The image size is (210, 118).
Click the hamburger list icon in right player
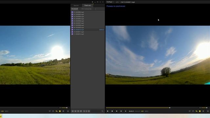(x=208, y=111)
